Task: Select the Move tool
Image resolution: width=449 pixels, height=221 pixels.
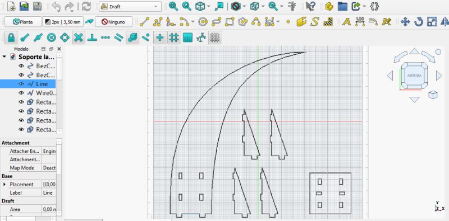Action: [405, 22]
